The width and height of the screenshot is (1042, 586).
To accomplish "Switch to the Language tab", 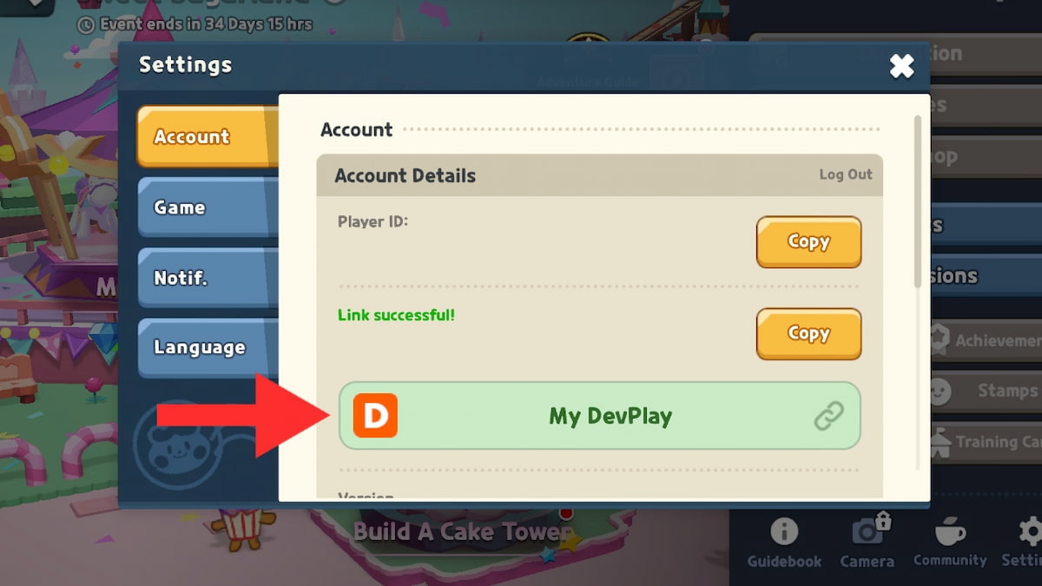I will coord(208,347).
